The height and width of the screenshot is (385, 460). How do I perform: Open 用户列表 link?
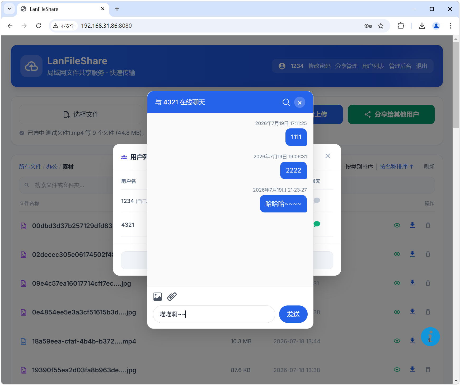(373, 66)
